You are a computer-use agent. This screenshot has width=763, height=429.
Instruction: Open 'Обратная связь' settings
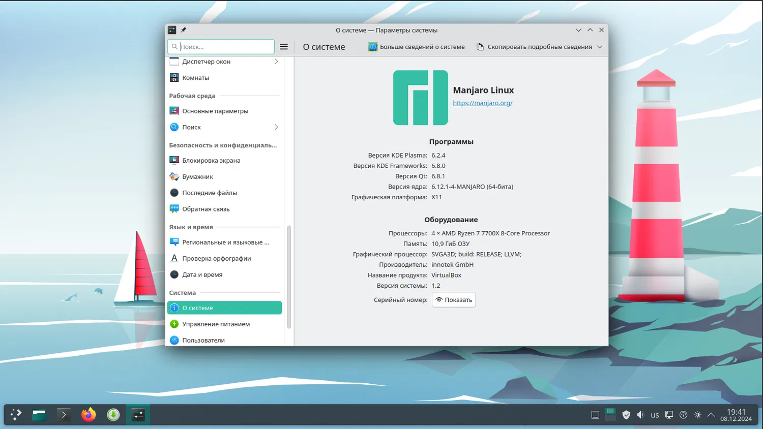pos(224,209)
